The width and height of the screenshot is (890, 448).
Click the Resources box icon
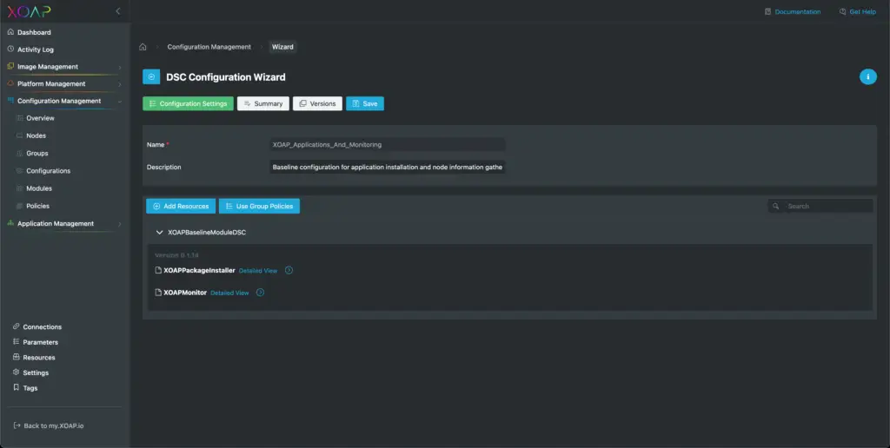pos(17,357)
